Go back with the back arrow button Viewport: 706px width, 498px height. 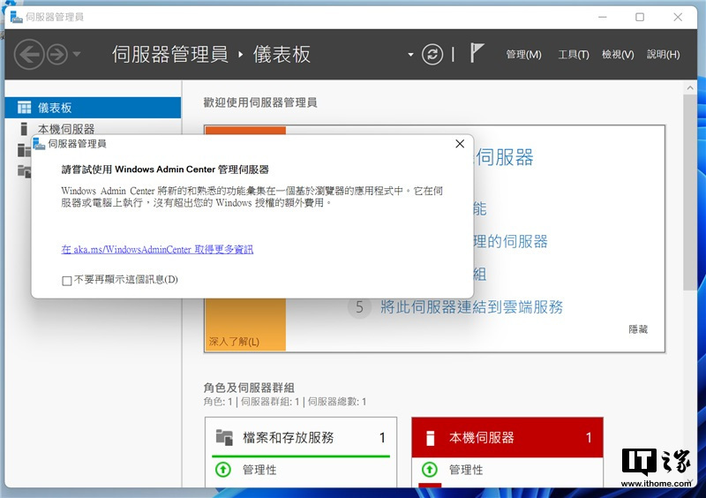(29, 55)
